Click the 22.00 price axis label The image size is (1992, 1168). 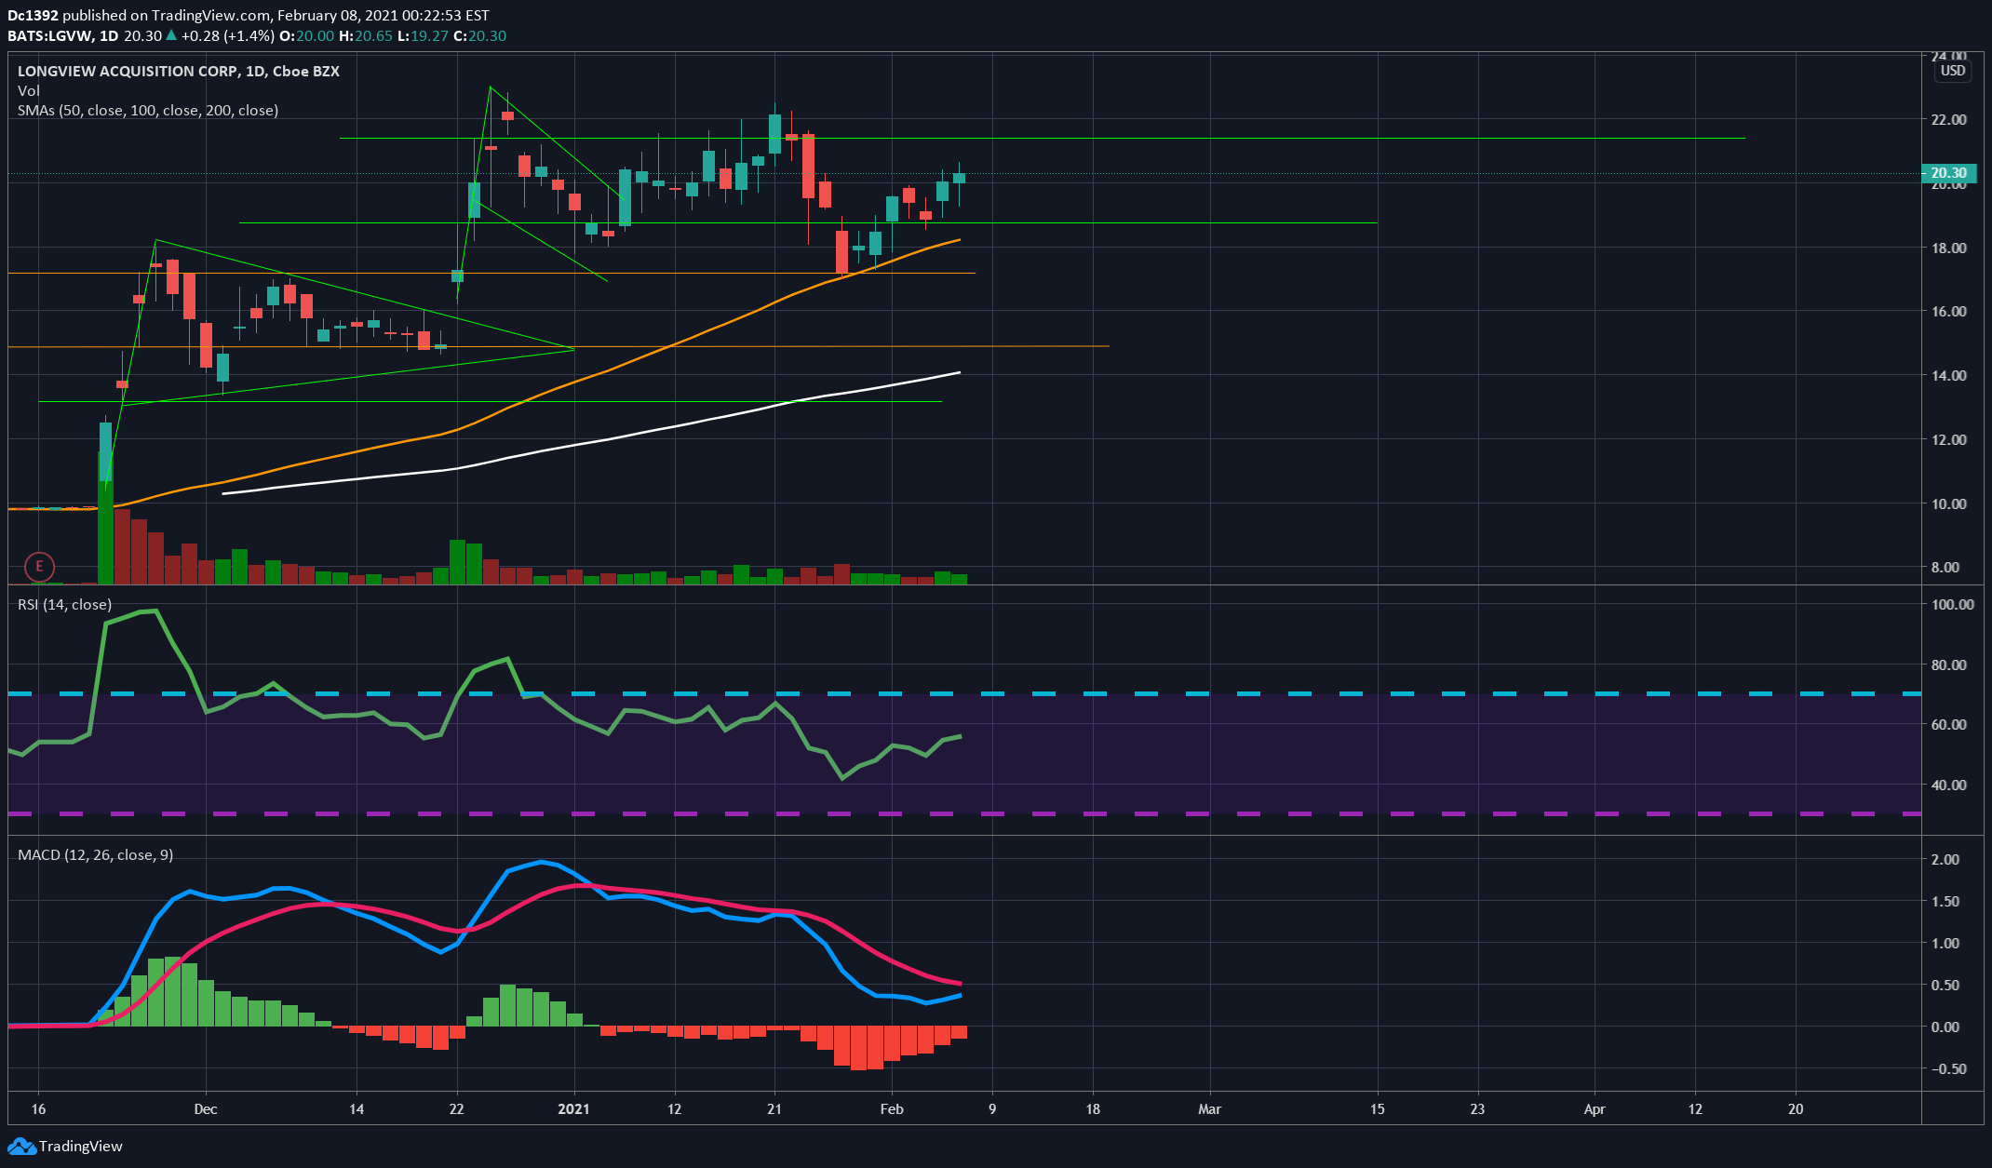click(1948, 120)
